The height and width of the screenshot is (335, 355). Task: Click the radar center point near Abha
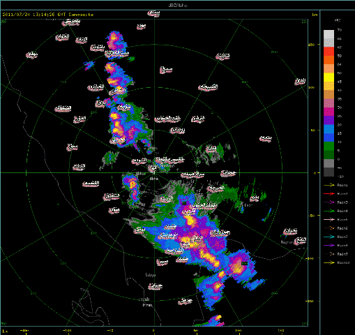(x=154, y=172)
